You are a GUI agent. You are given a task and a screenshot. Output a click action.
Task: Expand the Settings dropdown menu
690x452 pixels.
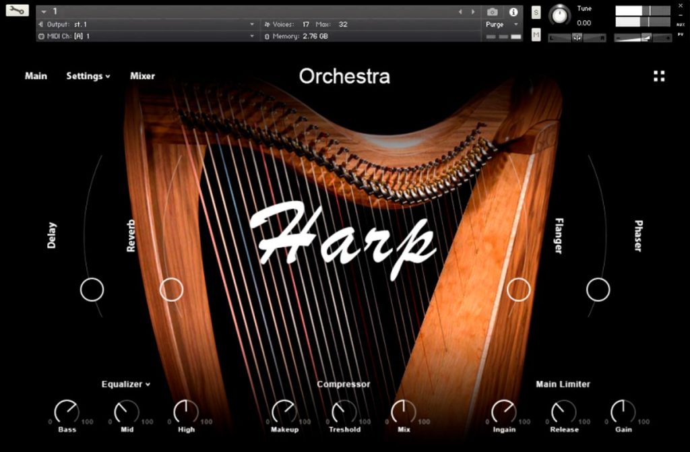pos(88,76)
